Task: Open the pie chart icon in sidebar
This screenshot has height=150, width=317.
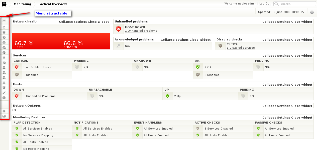Action: click(4, 111)
